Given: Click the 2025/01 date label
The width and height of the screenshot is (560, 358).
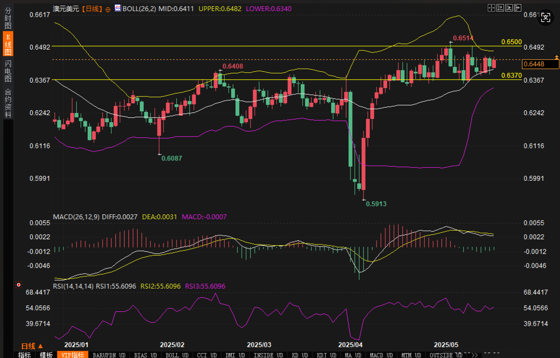Looking at the screenshot, I should (76, 345).
